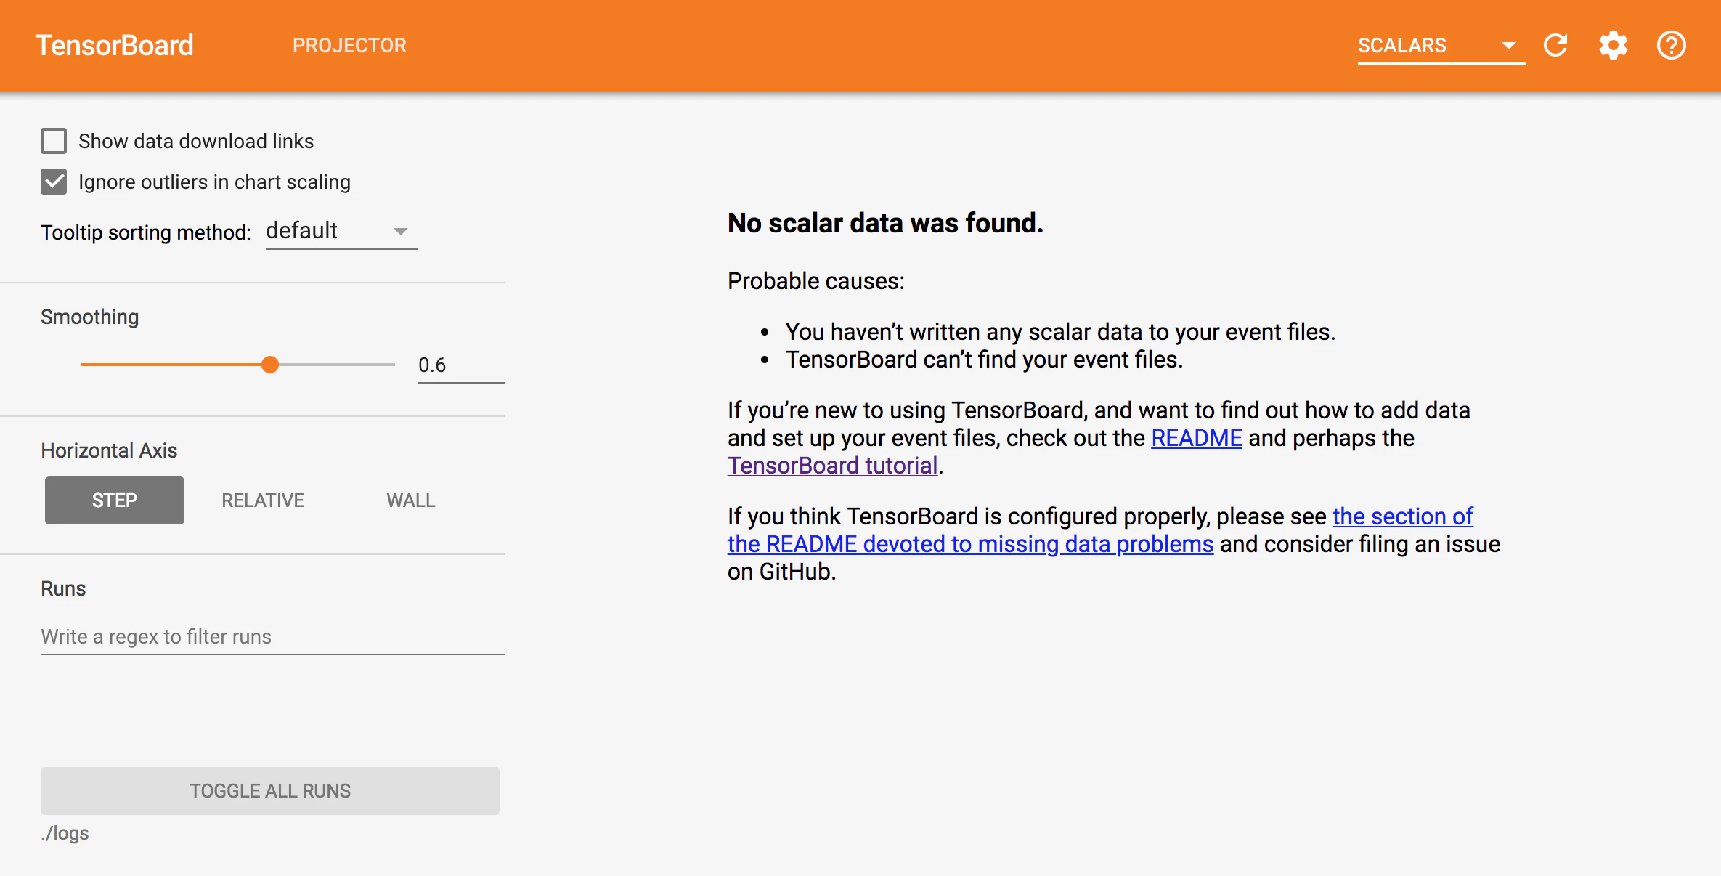Click the TOGGLE ALL RUNS button
Viewport: 1721px width, 876px height.
270,791
